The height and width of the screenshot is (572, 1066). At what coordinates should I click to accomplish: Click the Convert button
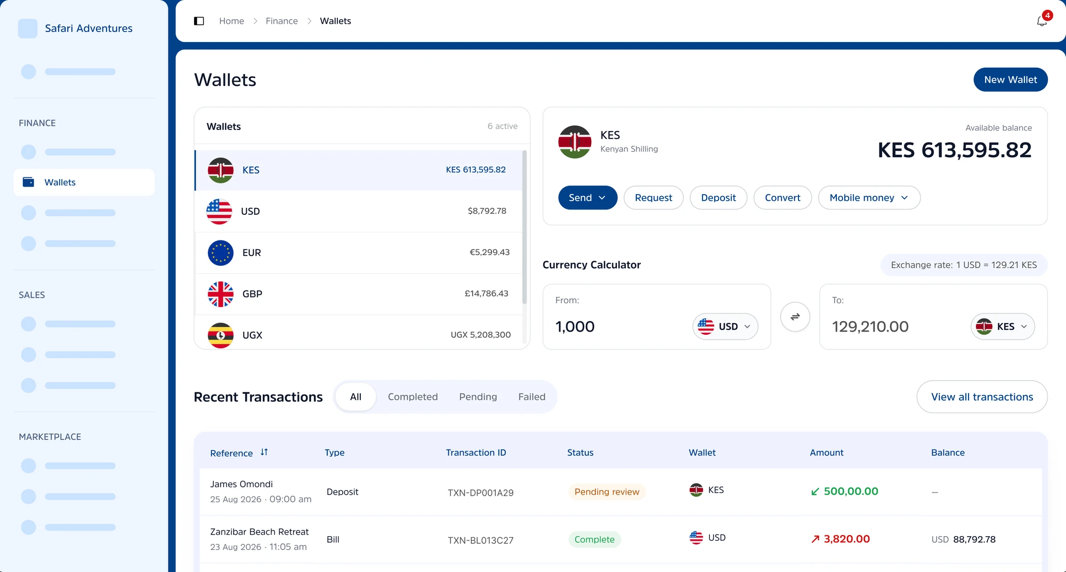point(782,198)
